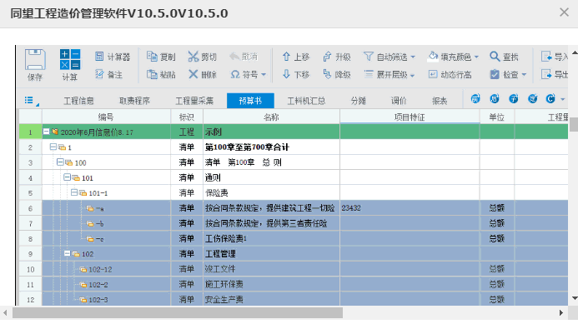Collapse tree node 1
Viewport: 578px width, 329px height.
[53, 147]
